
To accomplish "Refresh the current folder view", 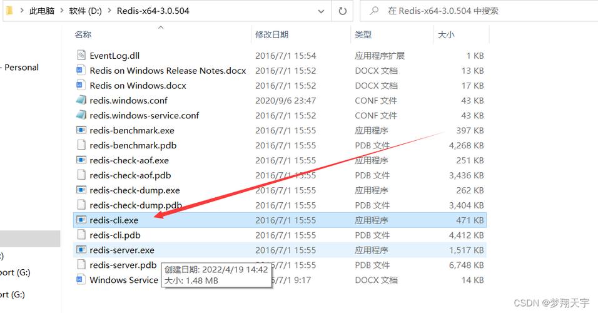I will pos(343,11).
